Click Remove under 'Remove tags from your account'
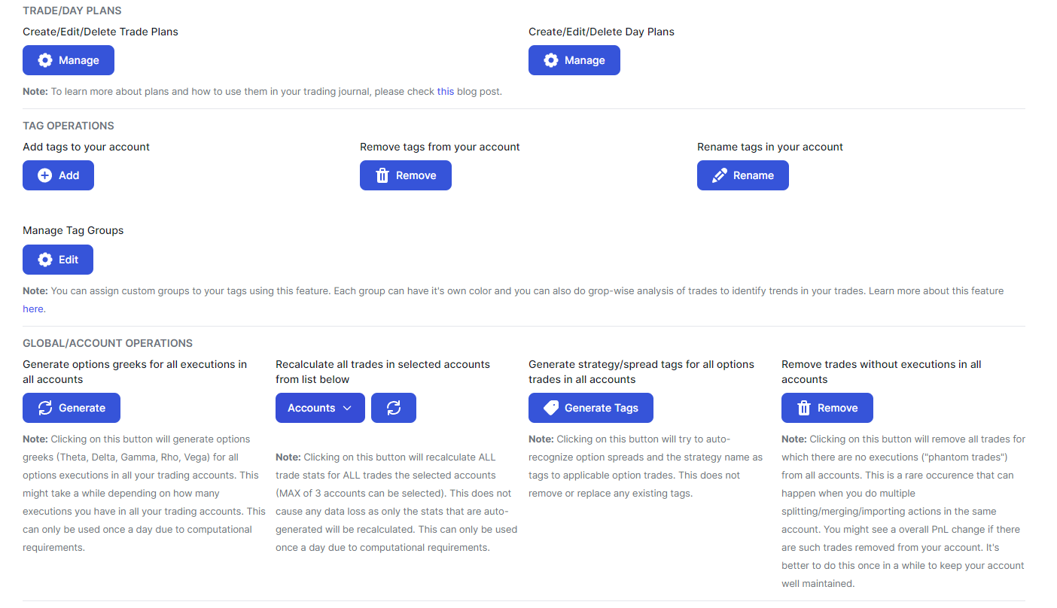Screen dimensions: 1057x608 point(406,175)
